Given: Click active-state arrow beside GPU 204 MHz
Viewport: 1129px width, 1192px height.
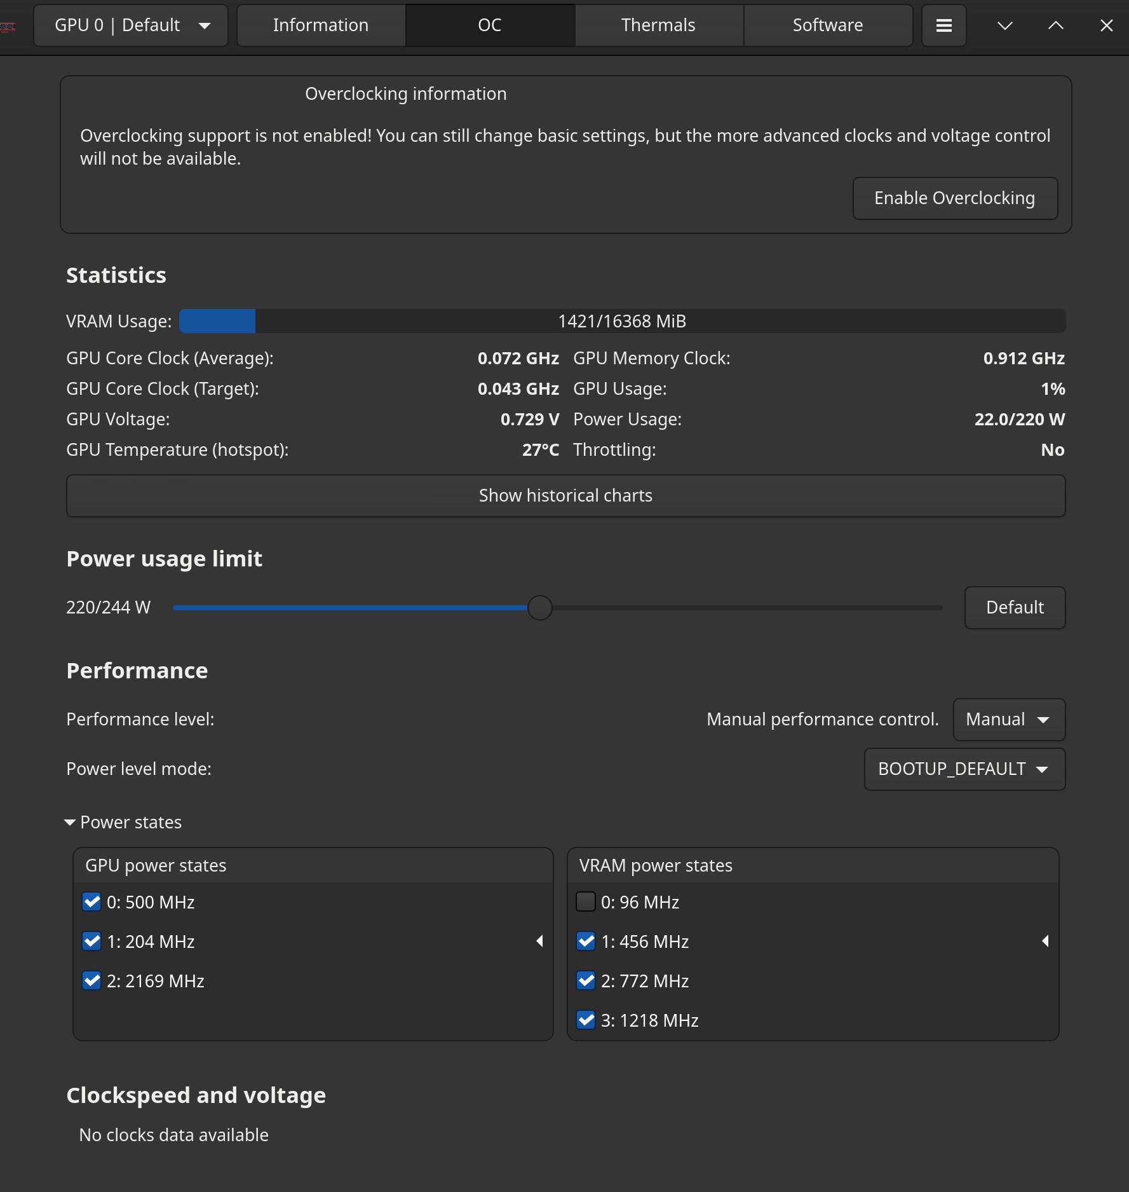Looking at the screenshot, I should [x=539, y=942].
